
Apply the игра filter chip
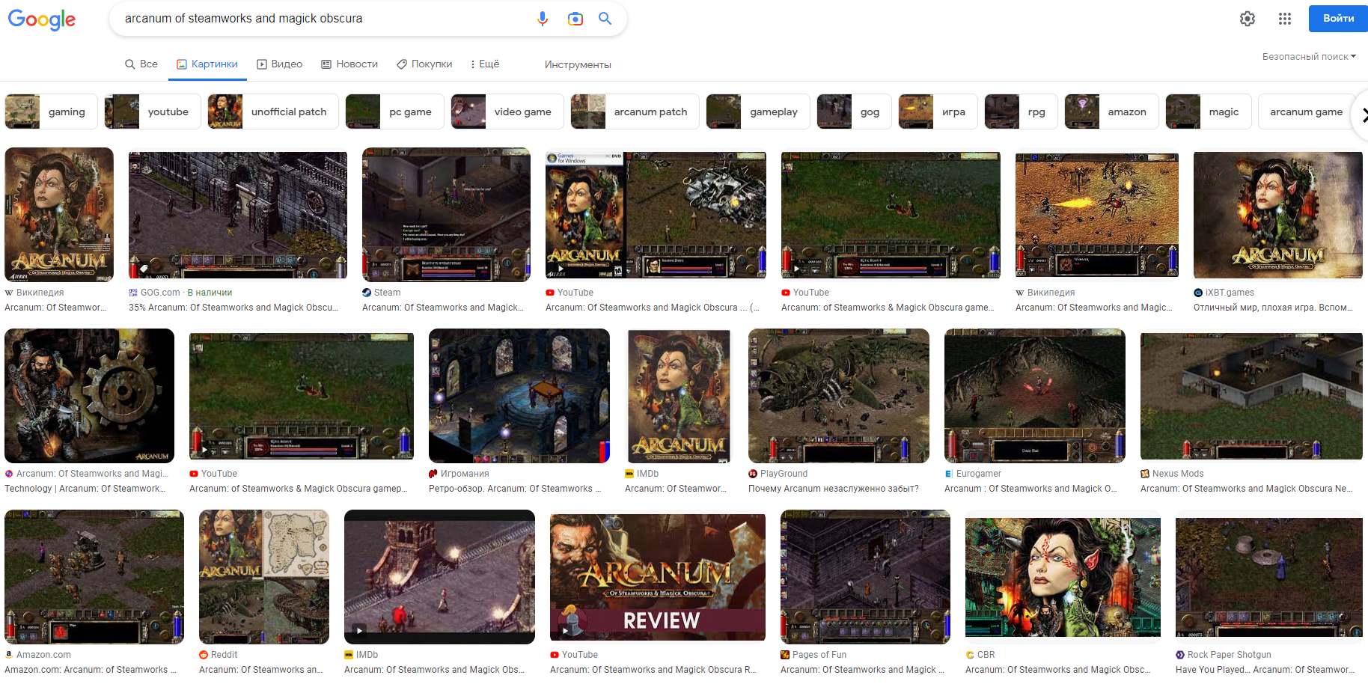click(x=938, y=112)
